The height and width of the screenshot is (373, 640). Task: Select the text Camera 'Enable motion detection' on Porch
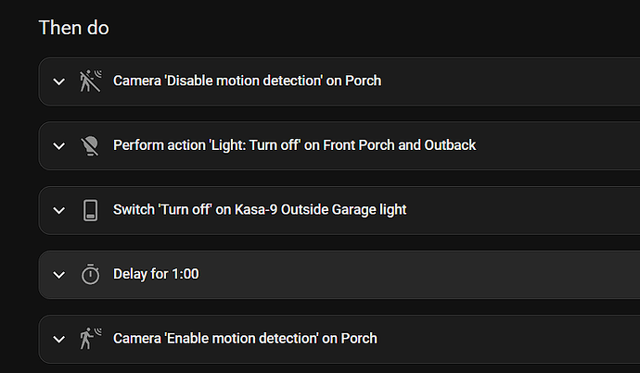(x=245, y=339)
